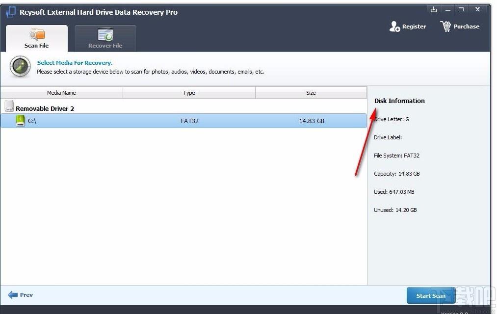Screen dimensions: 497x314
Task: Go back with the Prev button
Action: [x=20, y=295]
